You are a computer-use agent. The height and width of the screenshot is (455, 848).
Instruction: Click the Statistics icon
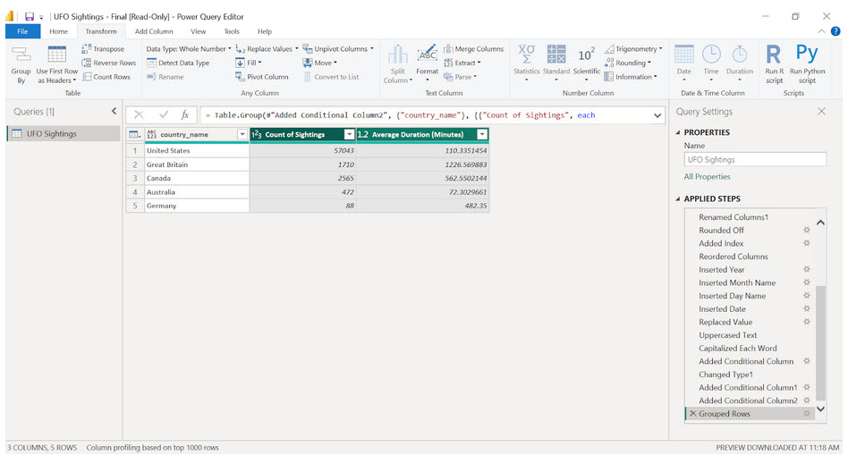pos(526,55)
